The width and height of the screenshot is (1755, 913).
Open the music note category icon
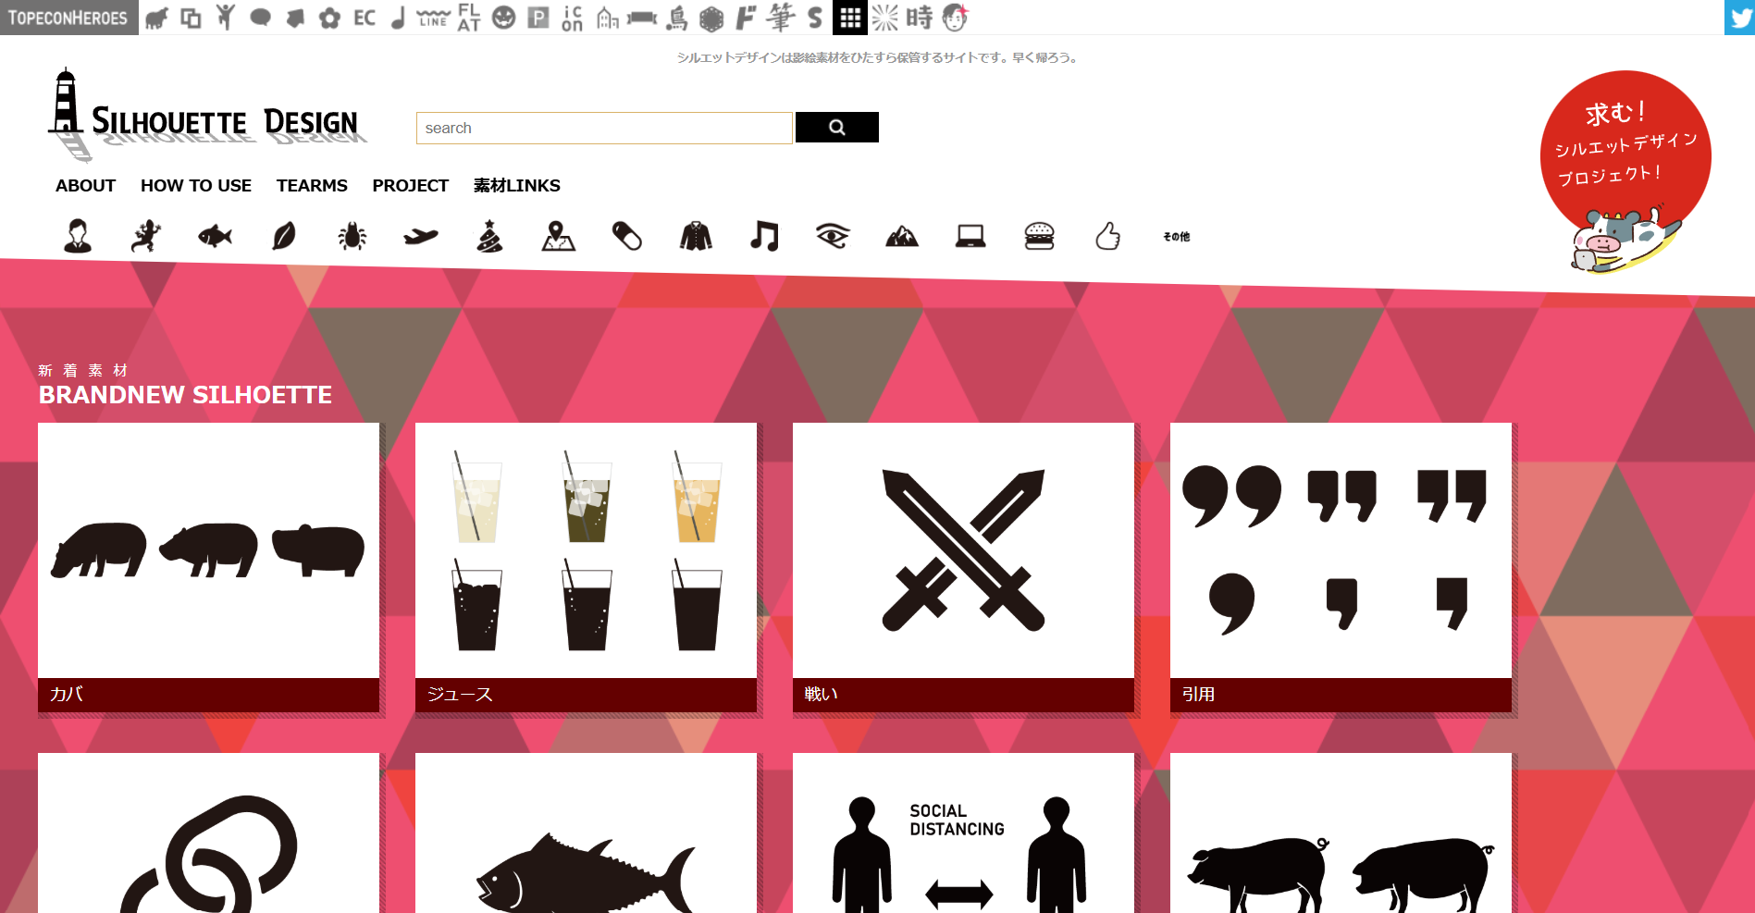[x=764, y=236]
